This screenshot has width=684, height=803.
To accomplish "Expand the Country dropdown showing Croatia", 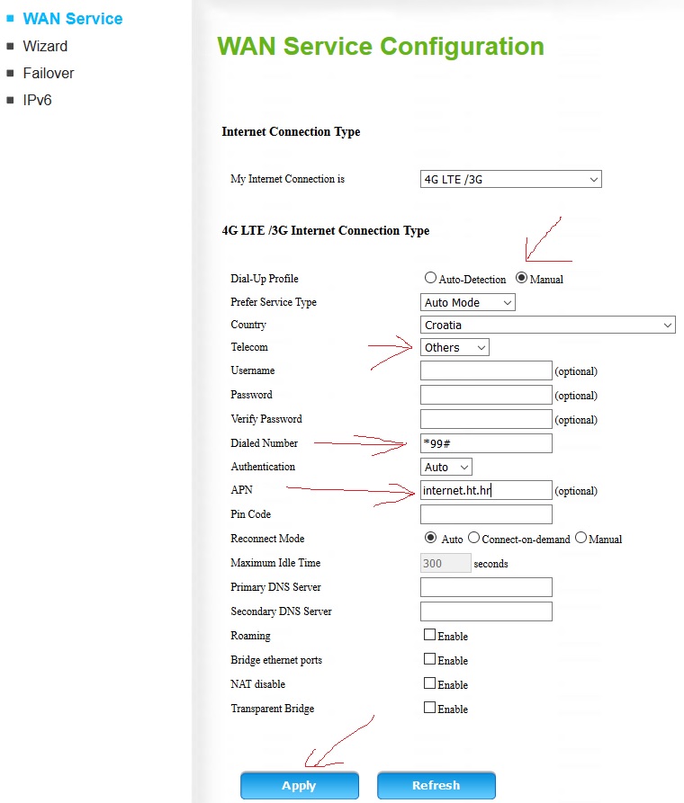I will point(547,325).
